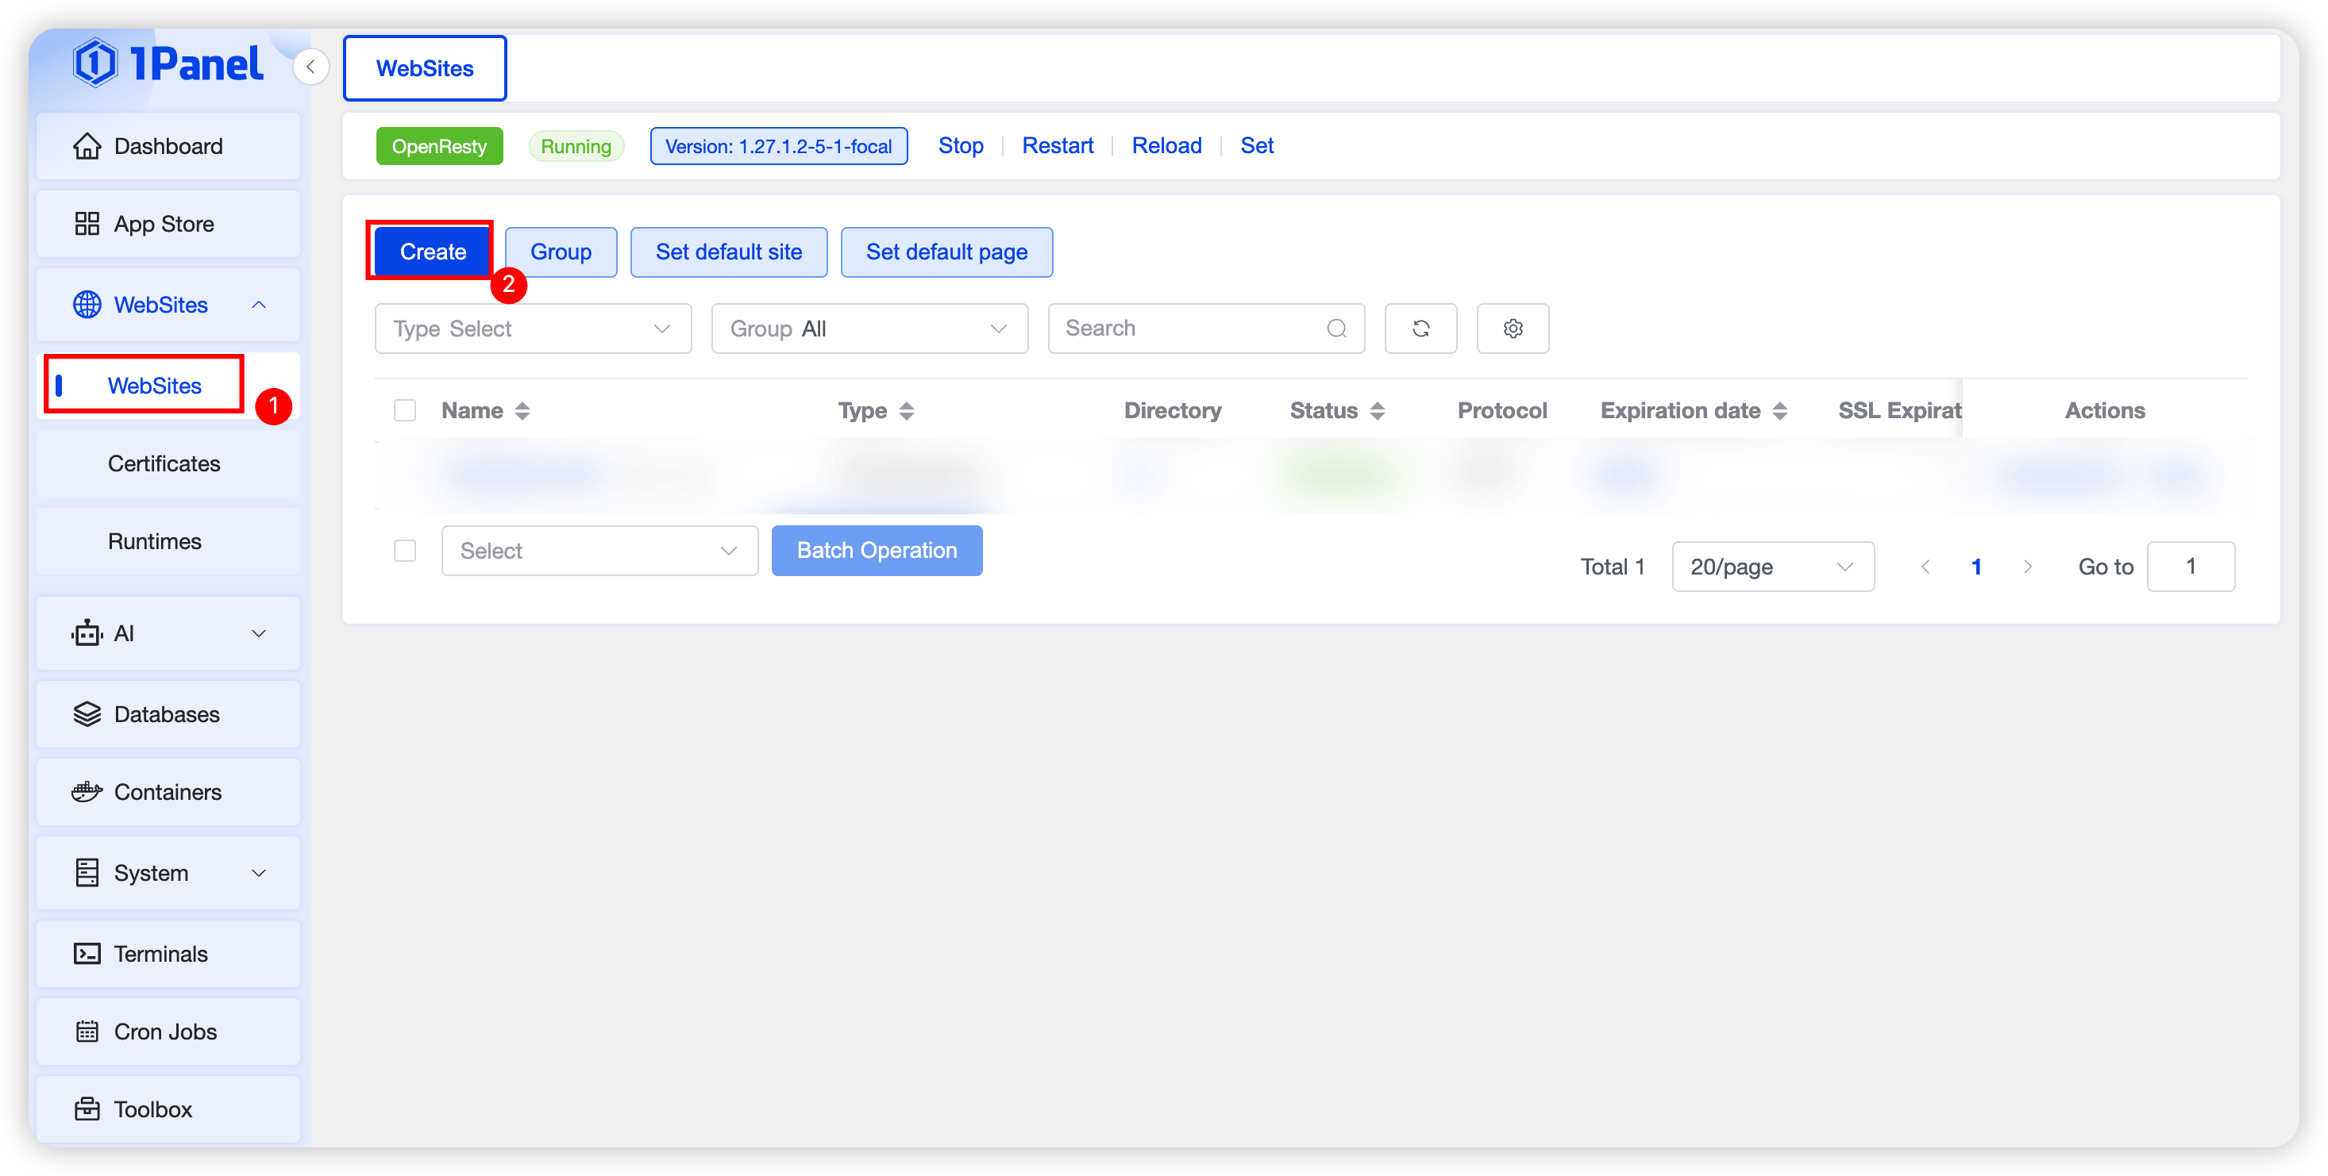Focus the Go to page input
2328x1176 pixels.
point(2189,567)
